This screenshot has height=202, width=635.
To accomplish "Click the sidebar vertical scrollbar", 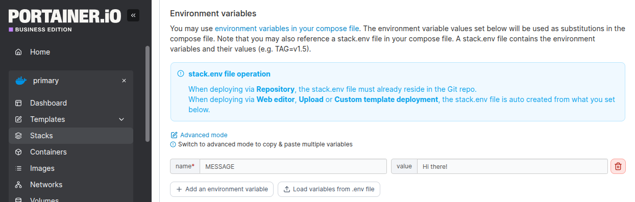I will [148, 93].
